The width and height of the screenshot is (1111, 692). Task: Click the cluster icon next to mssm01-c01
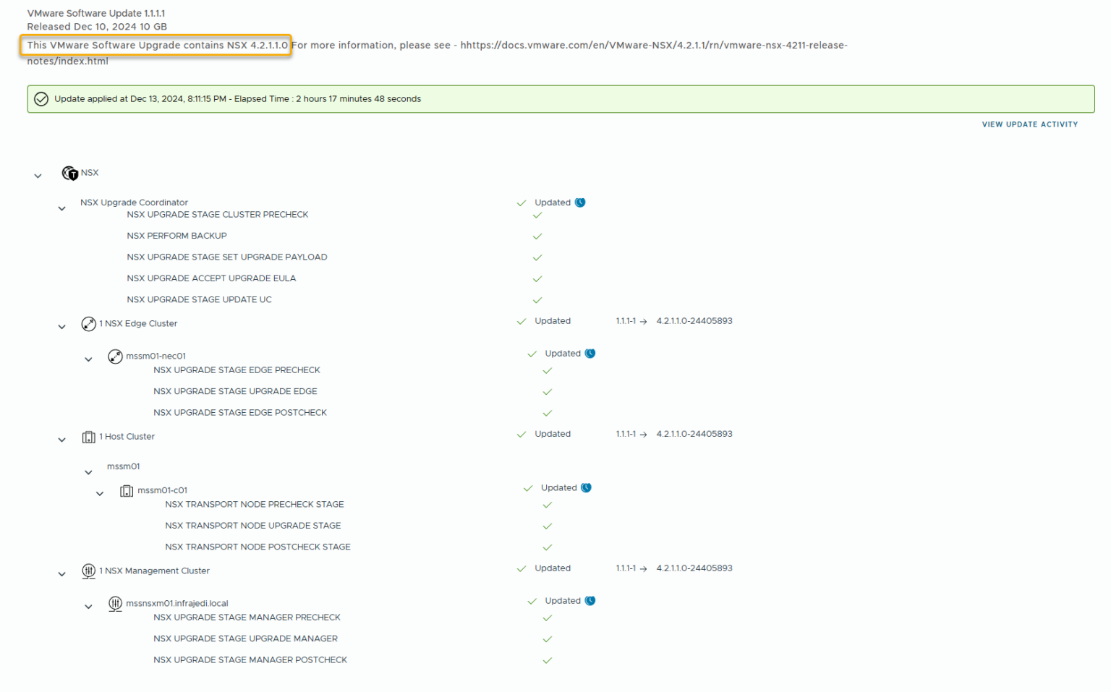pos(127,490)
